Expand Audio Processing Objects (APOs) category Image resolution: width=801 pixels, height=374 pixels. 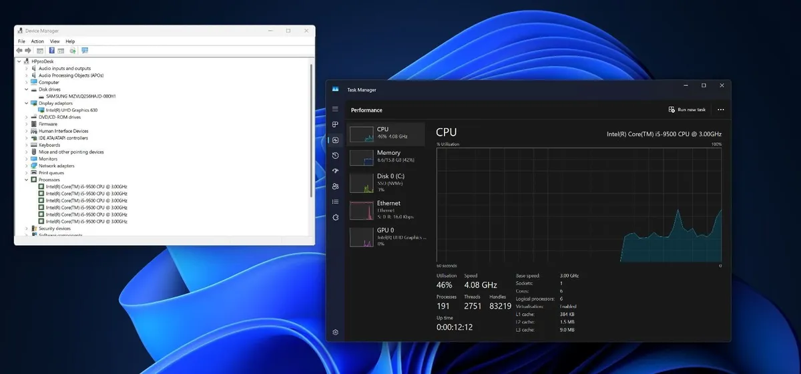tap(27, 75)
